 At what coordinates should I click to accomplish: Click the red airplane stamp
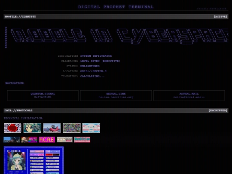click(52, 128)
